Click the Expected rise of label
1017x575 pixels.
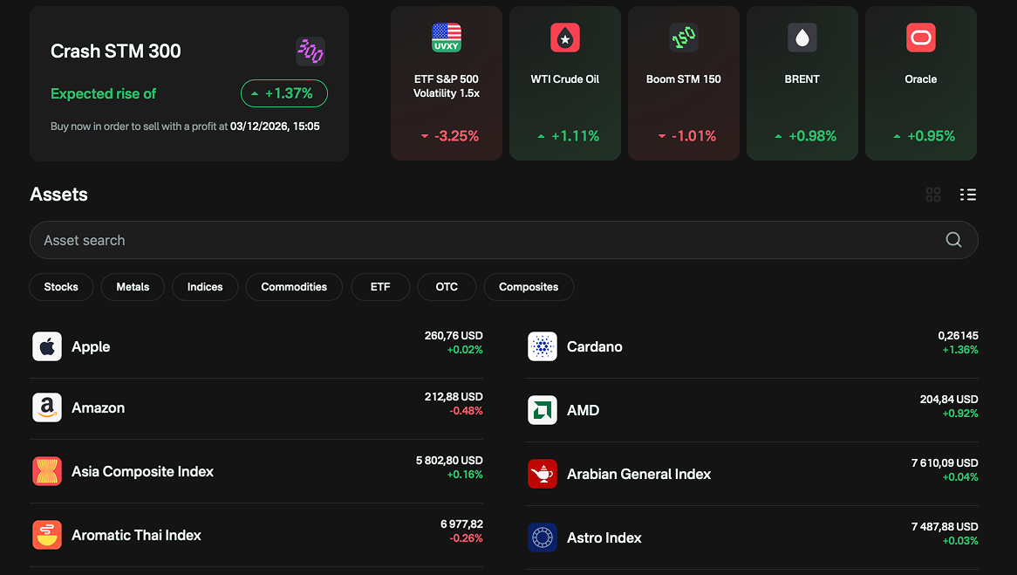click(103, 93)
